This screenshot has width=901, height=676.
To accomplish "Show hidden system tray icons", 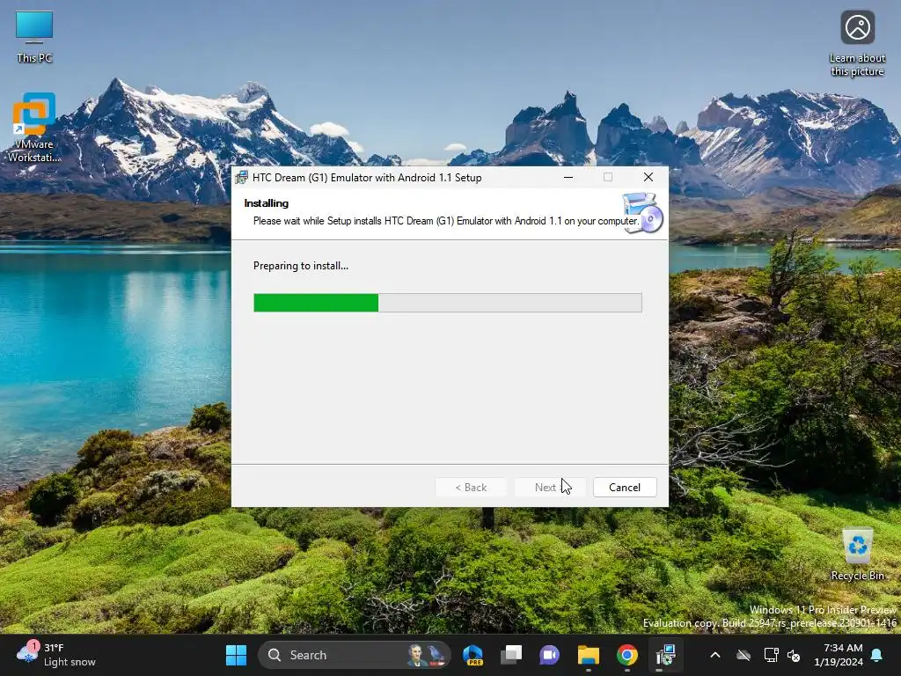I will (x=715, y=655).
